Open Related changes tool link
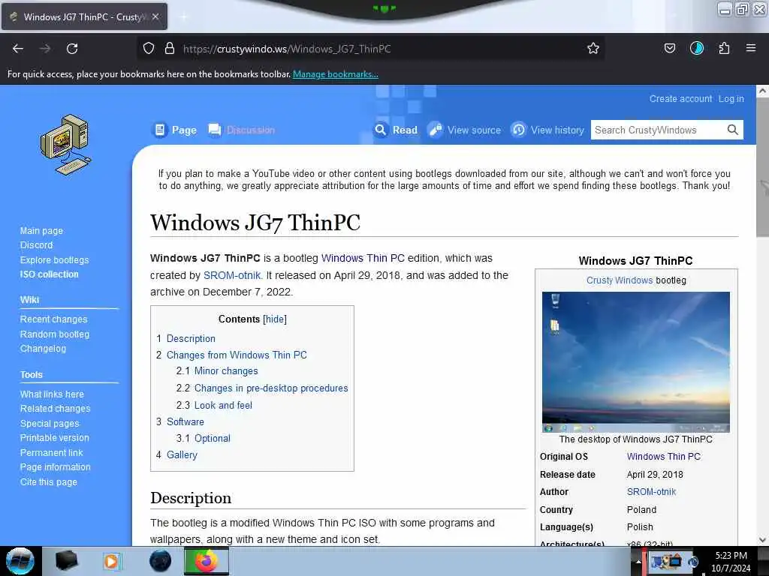 (x=55, y=408)
